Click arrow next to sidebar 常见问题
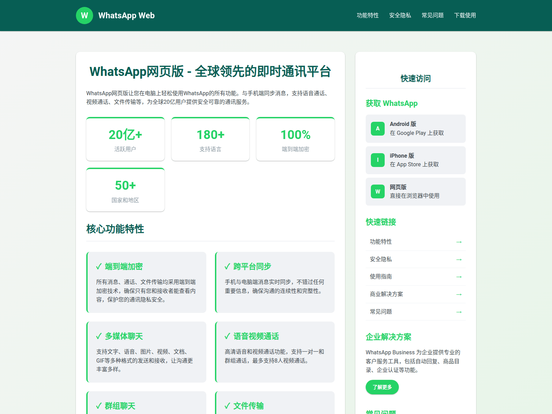Viewport: 552px width, 414px height. [x=459, y=312]
